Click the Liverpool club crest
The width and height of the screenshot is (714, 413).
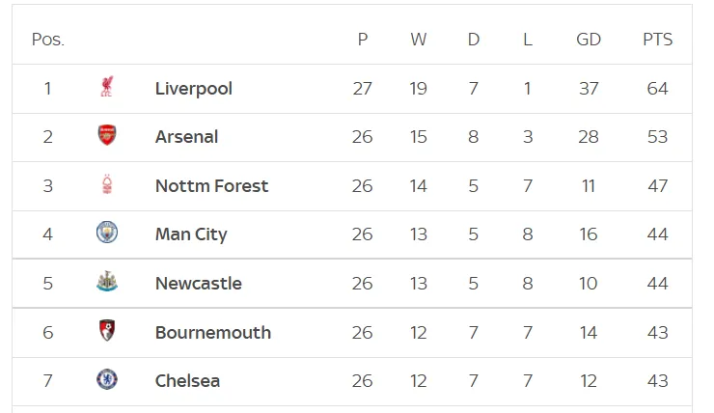[107, 87]
